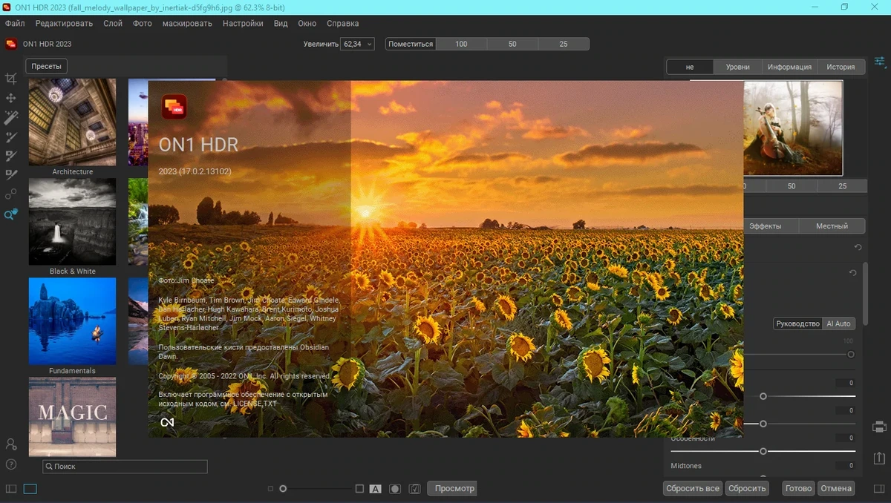
Task: Click the Готово button
Action: click(x=799, y=488)
